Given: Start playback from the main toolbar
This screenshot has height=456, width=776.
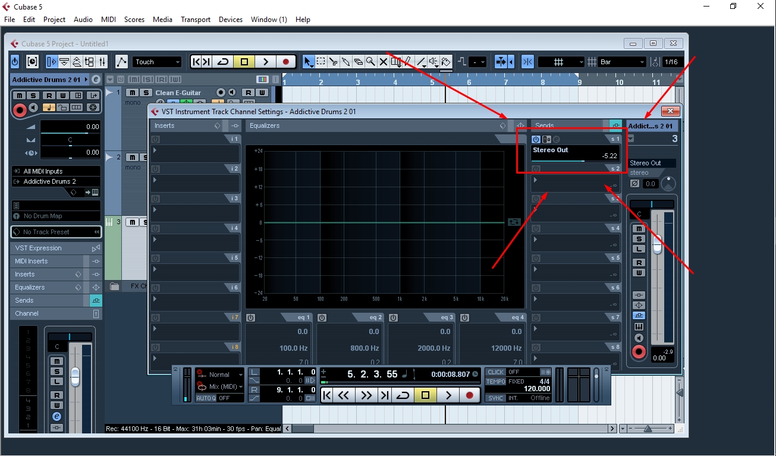Looking at the screenshot, I should [x=265, y=62].
